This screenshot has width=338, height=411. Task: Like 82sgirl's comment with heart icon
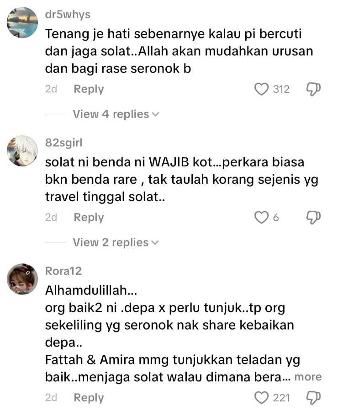[x=261, y=217]
